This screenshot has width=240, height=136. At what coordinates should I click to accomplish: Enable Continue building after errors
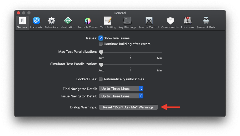point(101,44)
